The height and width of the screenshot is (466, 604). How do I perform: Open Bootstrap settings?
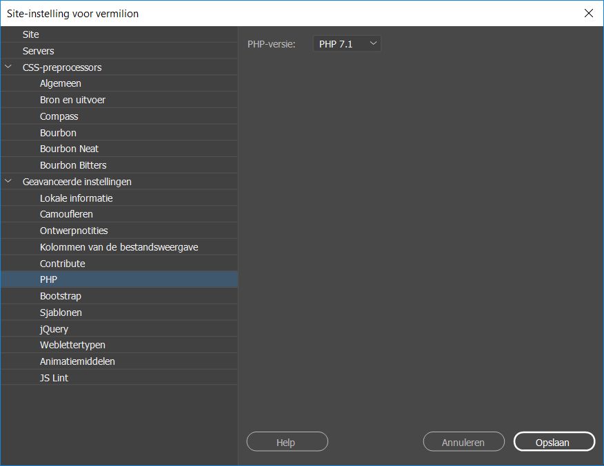tap(119, 296)
